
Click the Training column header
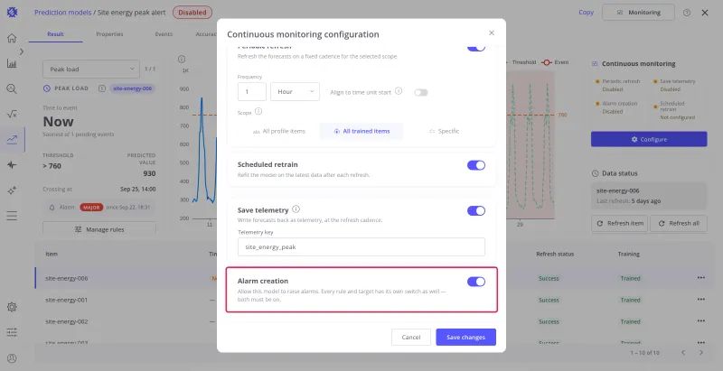pyautogui.click(x=628, y=254)
